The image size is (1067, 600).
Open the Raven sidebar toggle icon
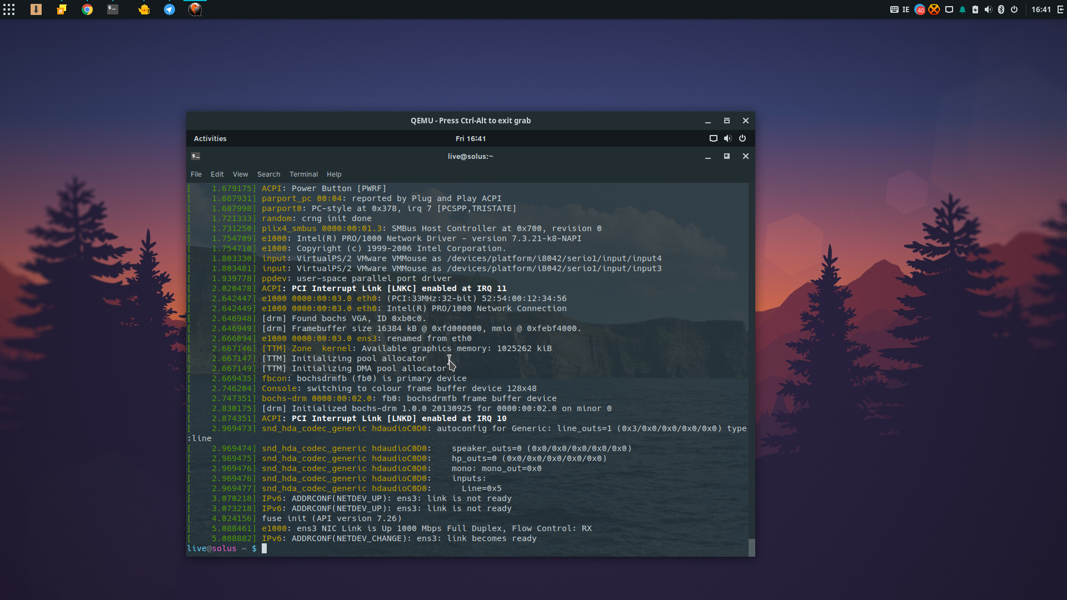click(x=1060, y=9)
